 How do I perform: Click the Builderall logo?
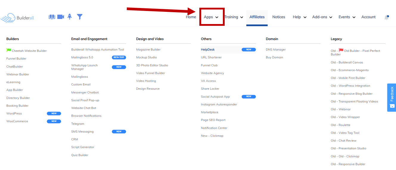pos(17,18)
